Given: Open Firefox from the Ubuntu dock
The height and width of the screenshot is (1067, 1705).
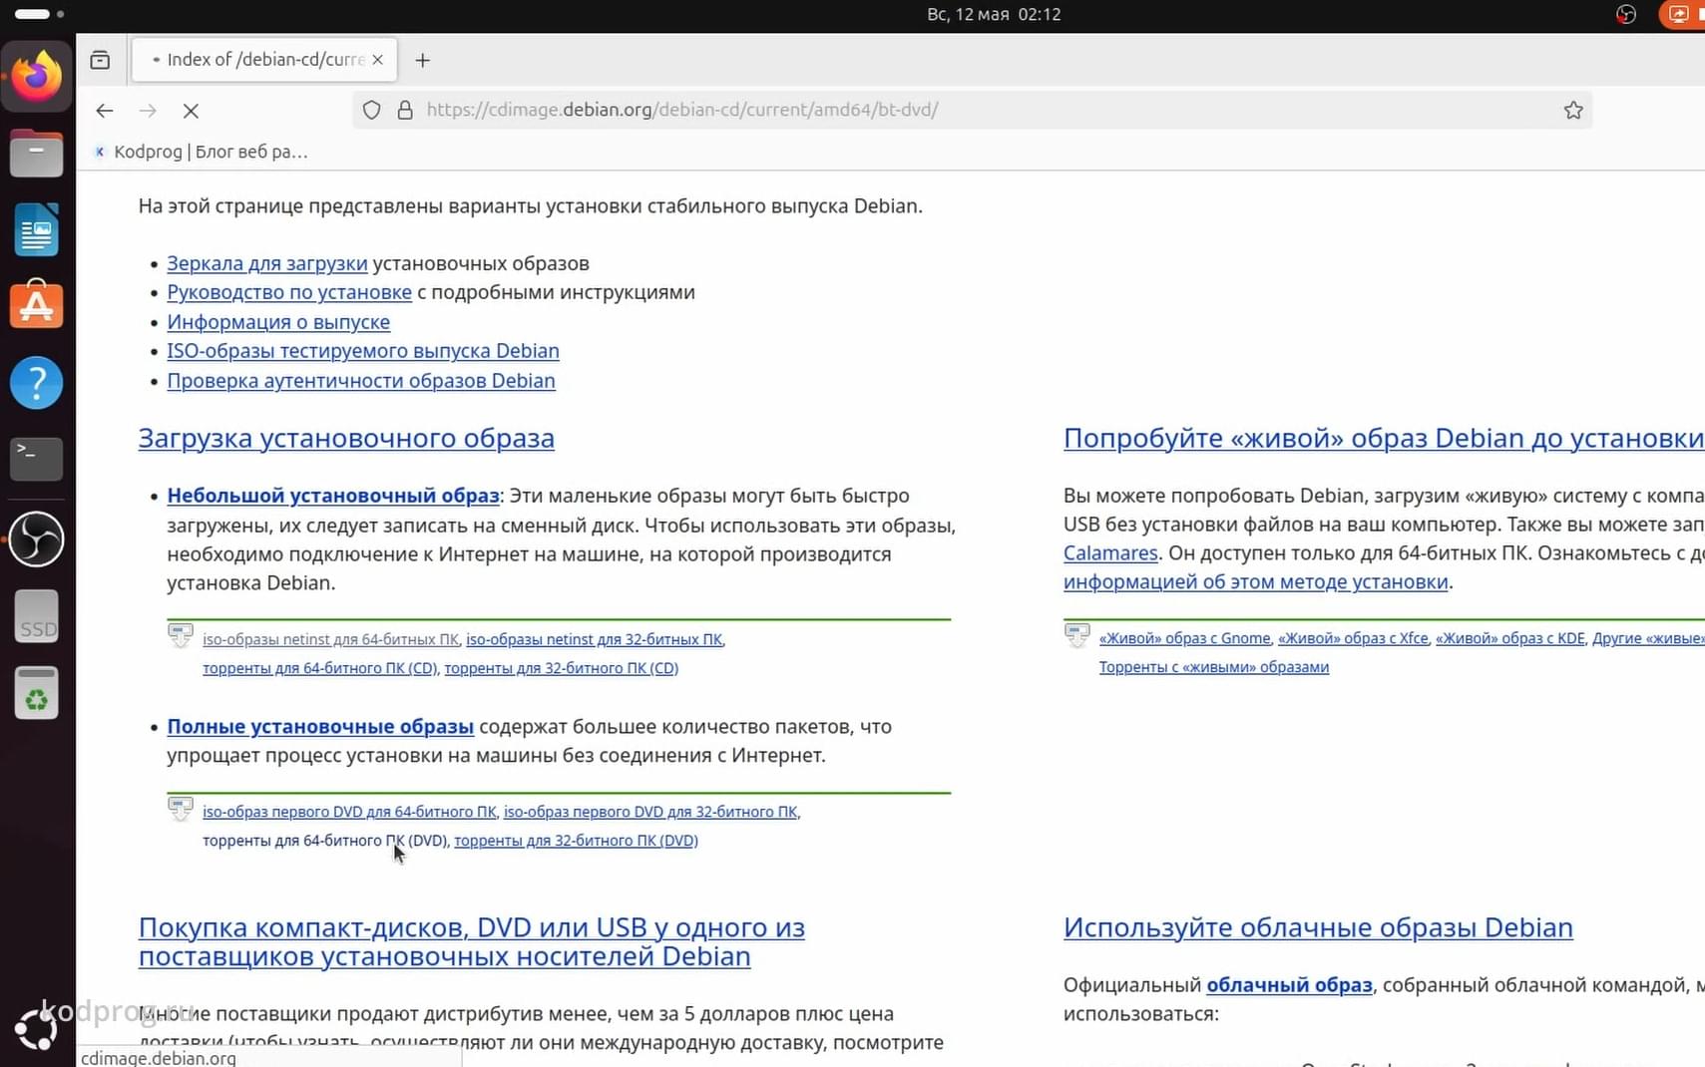Looking at the screenshot, I should 37,76.
